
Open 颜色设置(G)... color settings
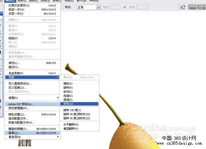32,114
